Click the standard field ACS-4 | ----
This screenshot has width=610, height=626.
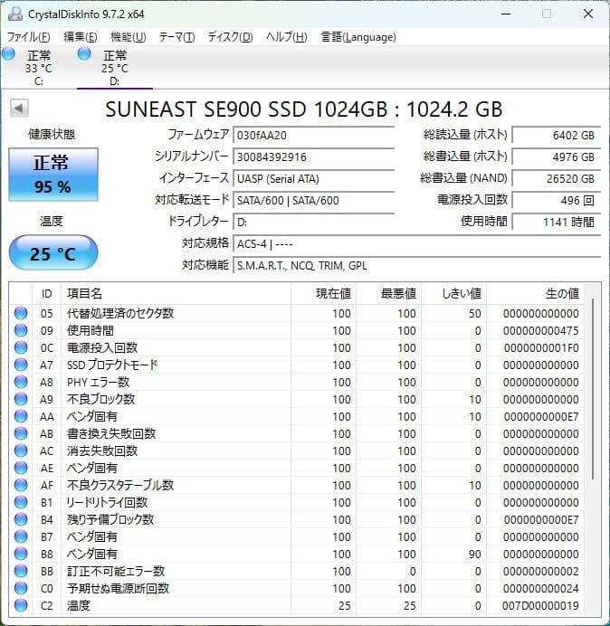click(x=416, y=243)
